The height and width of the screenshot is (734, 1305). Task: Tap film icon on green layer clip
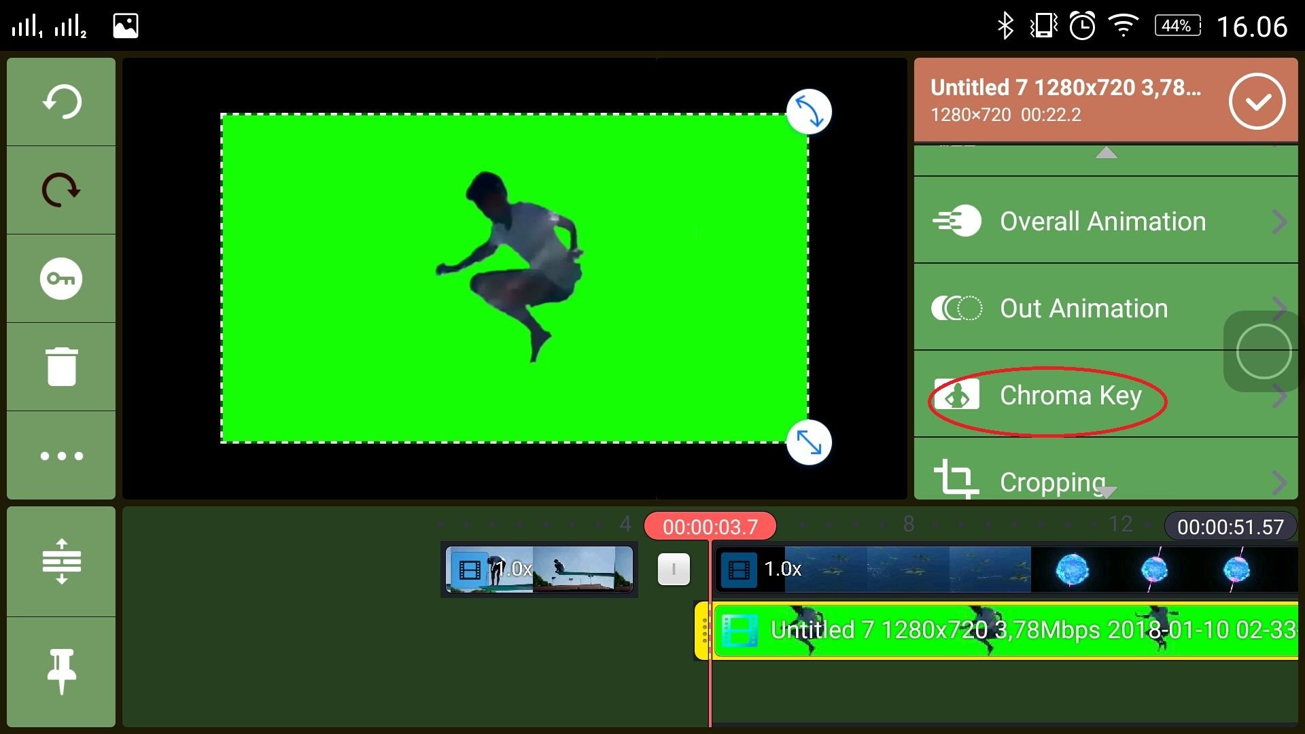click(739, 630)
